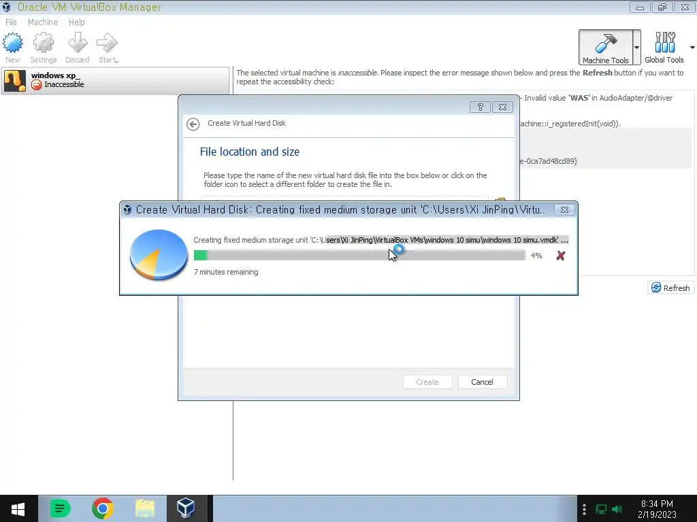Open File Explorer from taskbar
This screenshot has height=522, width=697.
[x=145, y=508]
